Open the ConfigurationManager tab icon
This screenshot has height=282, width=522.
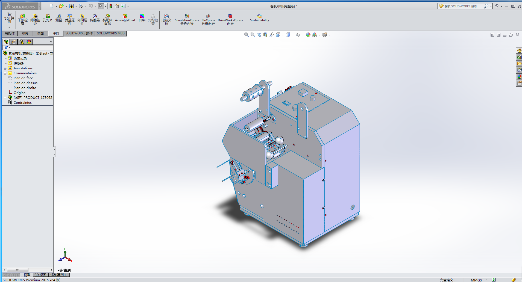pyautogui.click(x=21, y=42)
